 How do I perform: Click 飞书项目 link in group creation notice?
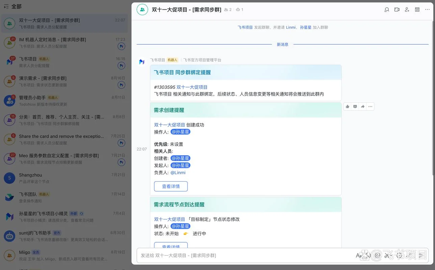click(x=245, y=27)
